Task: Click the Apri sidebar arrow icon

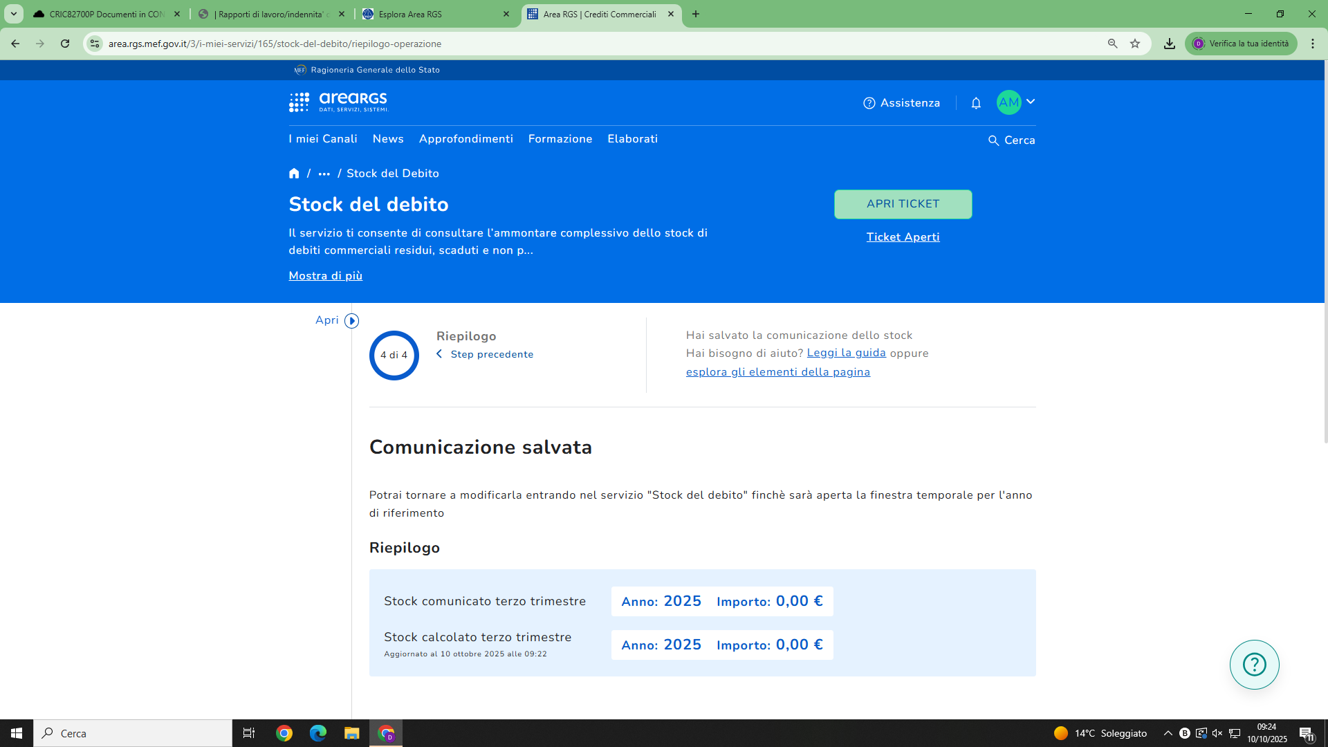Action: click(x=351, y=321)
